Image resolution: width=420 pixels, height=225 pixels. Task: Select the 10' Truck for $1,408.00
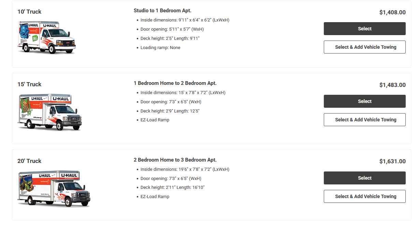(x=364, y=29)
